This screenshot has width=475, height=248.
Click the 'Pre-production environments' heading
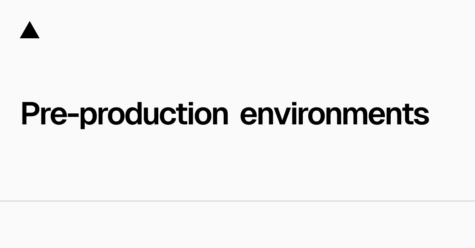(225, 114)
